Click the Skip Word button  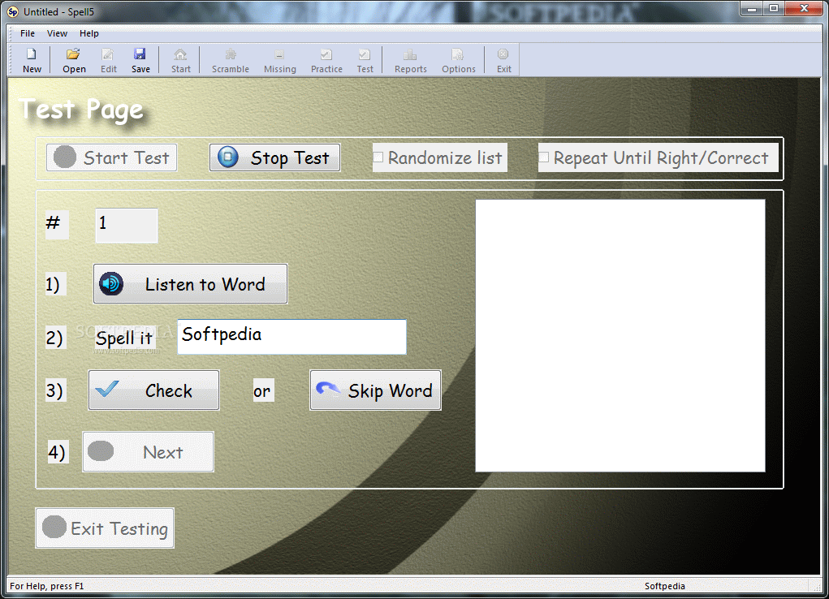pos(375,390)
